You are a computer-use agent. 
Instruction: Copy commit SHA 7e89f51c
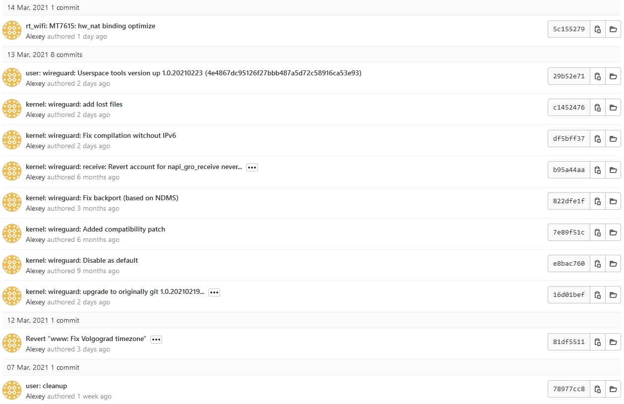pyautogui.click(x=598, y=232)
